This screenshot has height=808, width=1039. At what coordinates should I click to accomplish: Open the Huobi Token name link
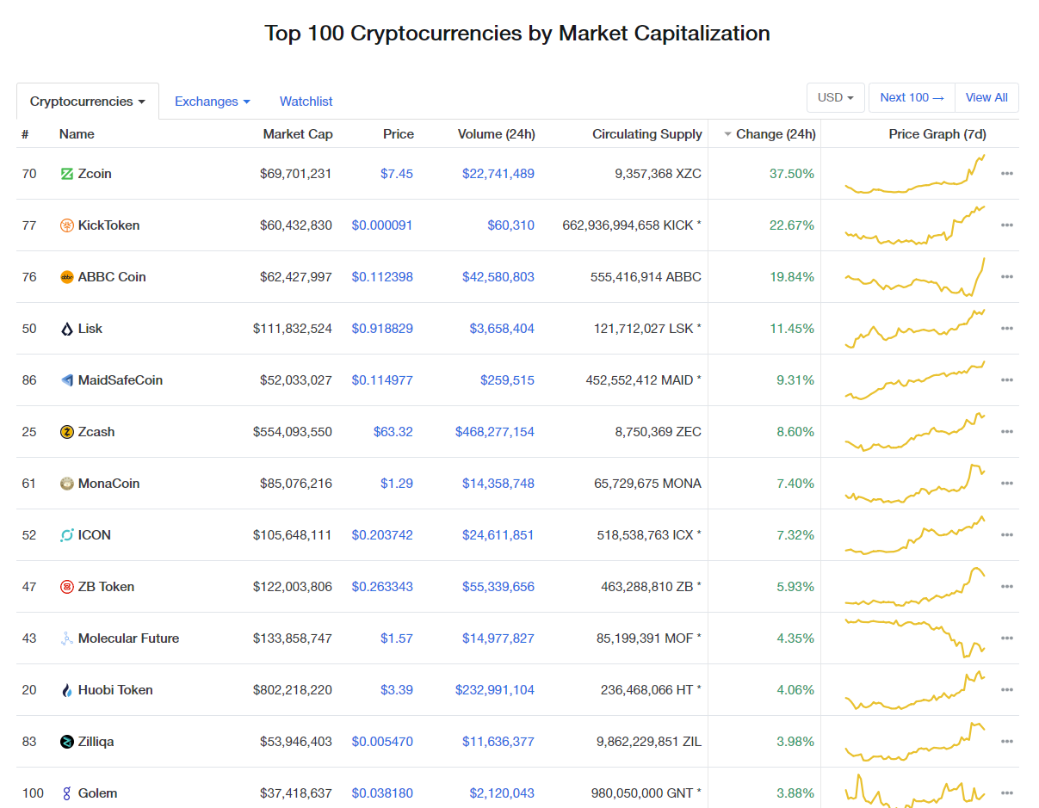click(115, 690)
